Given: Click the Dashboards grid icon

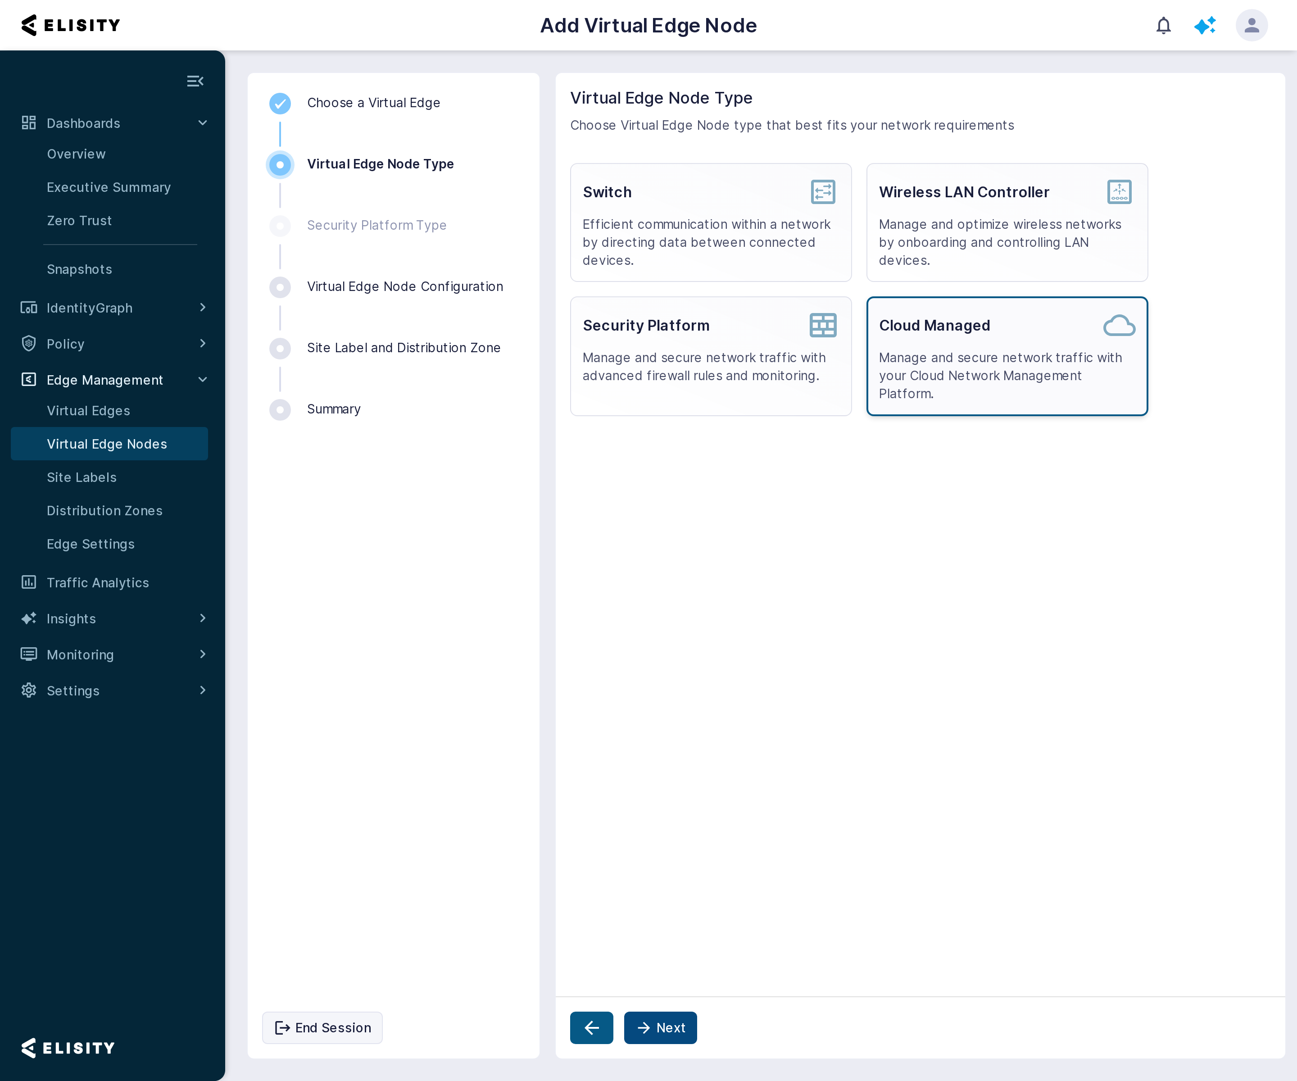Looking at the screenshot, I should [x=28, y=123].
